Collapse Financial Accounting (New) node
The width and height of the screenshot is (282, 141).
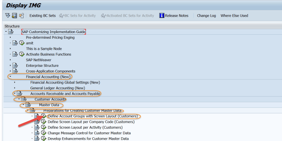click(10, 77)
